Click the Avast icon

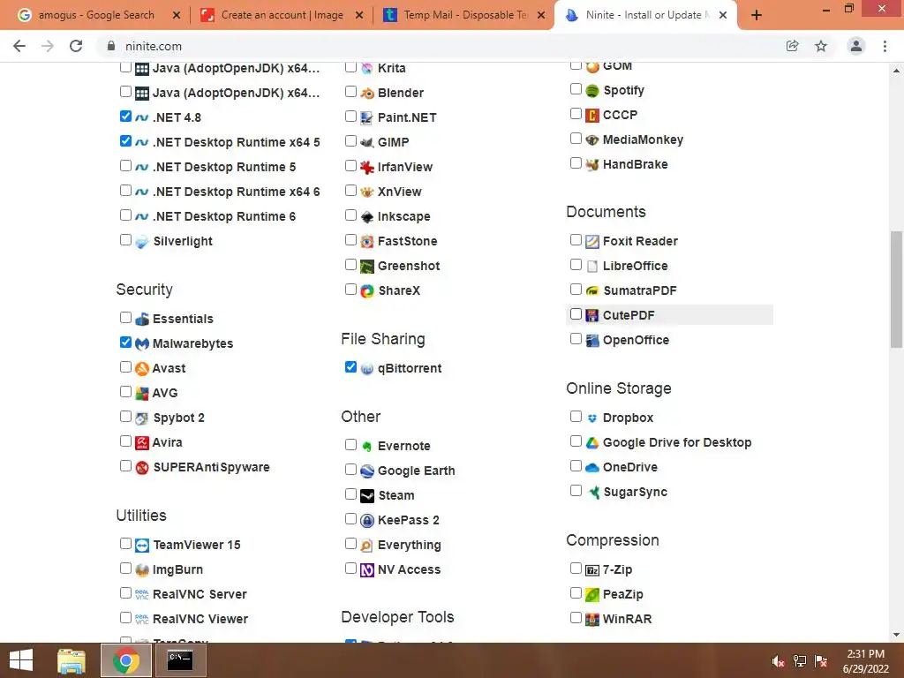point(142,368)
